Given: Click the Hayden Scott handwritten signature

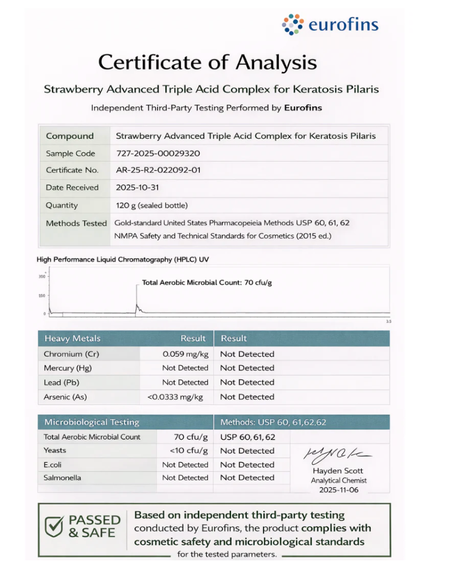Looking at the screenshot, I should pos(337,456).
